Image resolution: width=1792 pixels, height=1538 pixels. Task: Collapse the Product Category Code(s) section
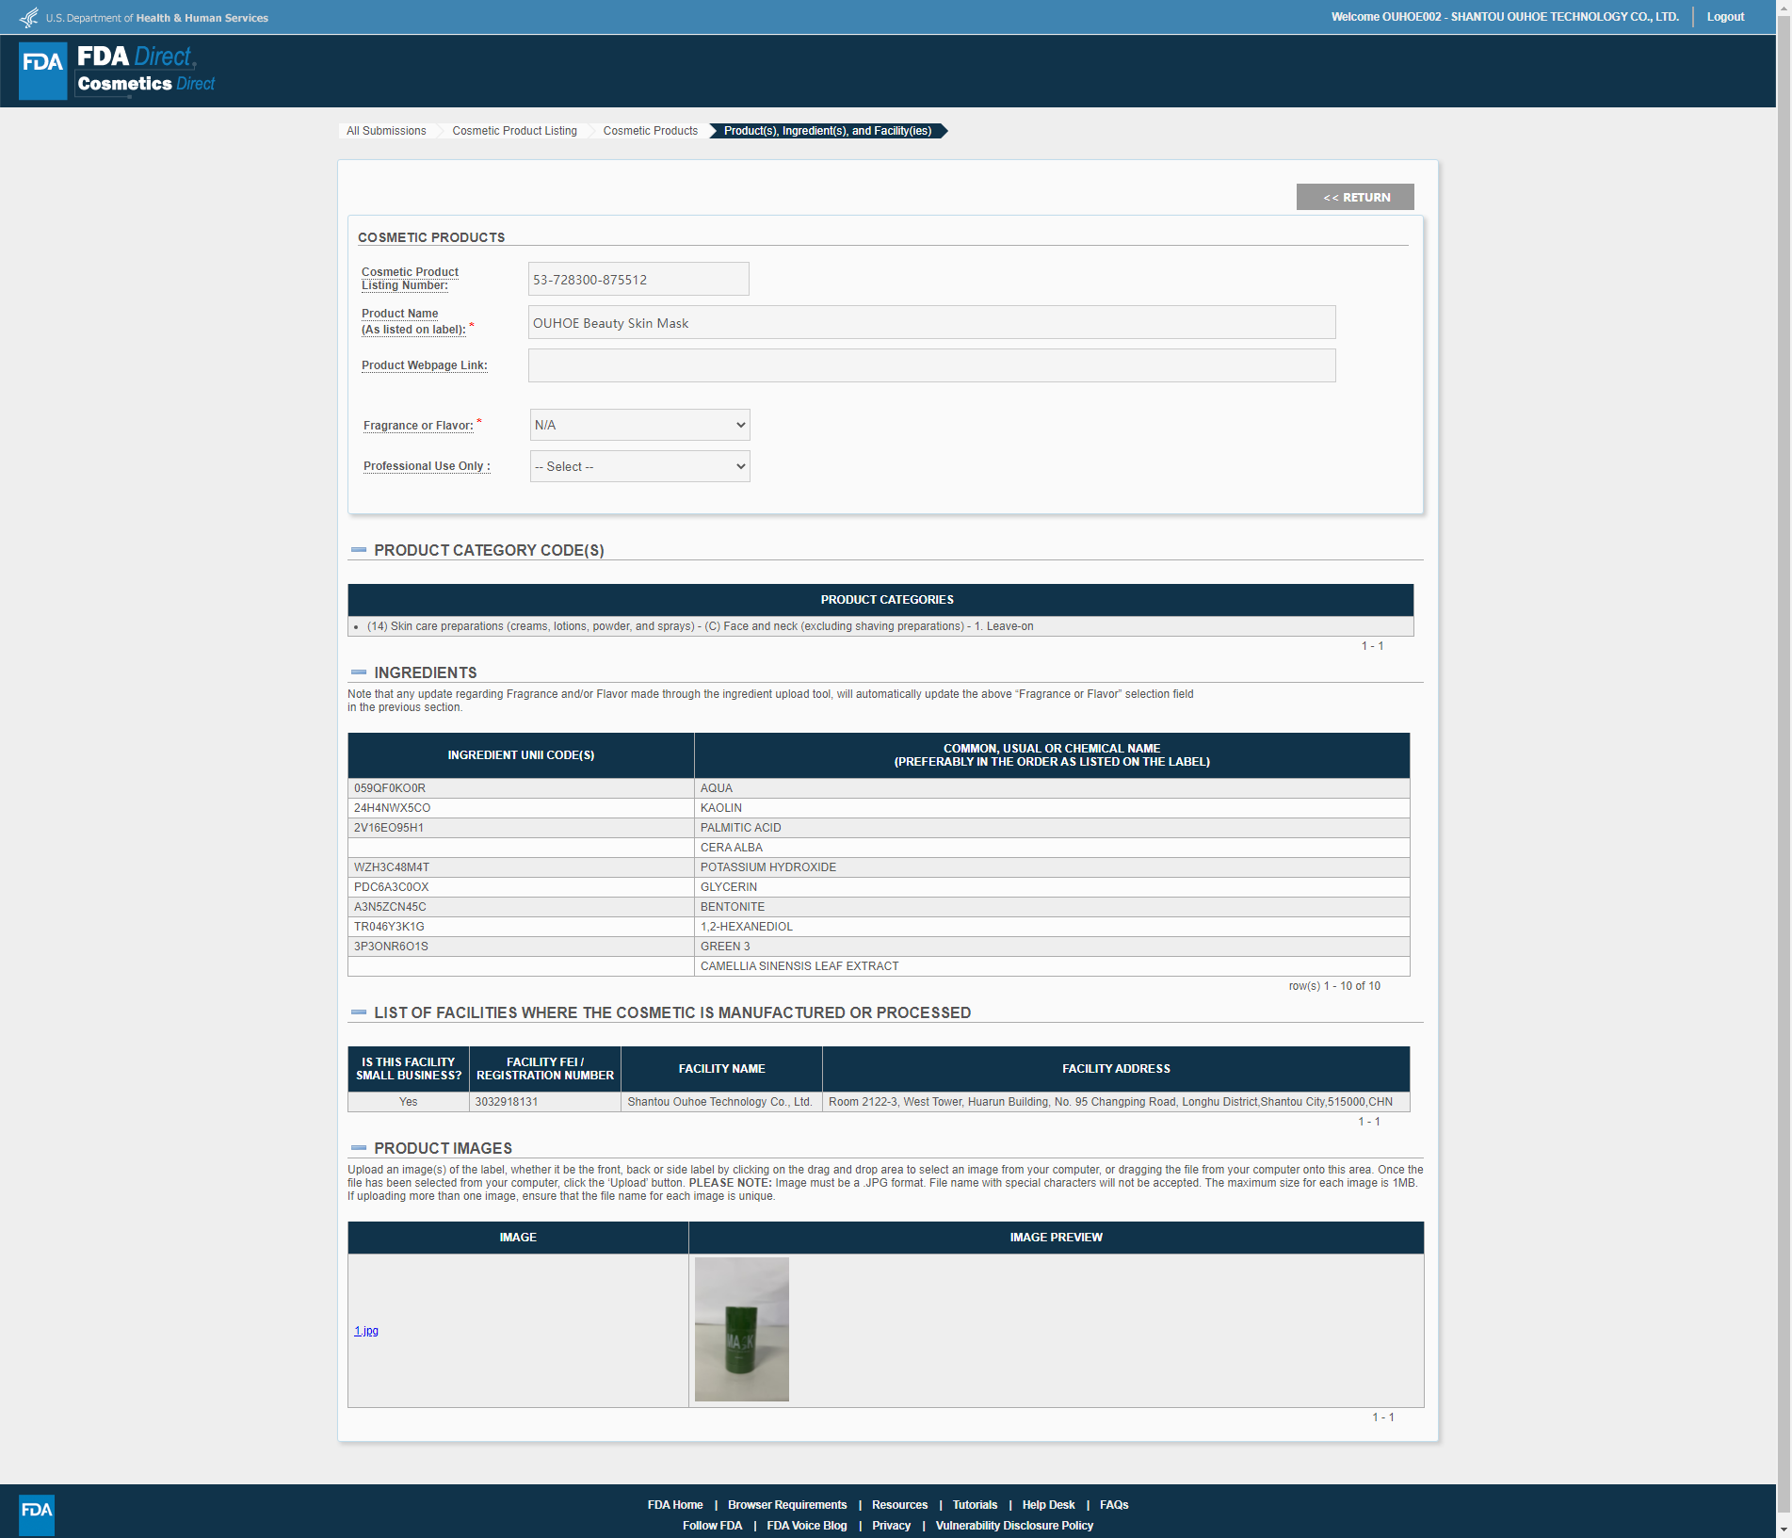click(359, 550)
